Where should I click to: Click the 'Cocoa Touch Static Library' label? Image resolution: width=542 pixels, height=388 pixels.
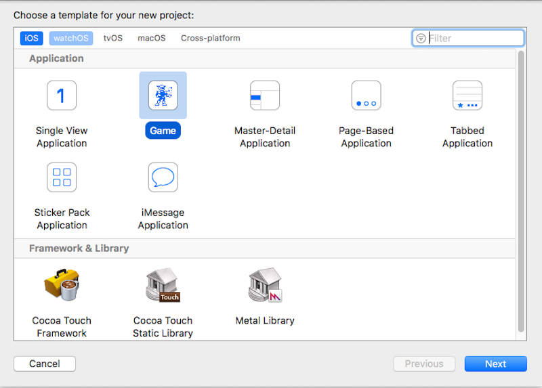coord(163,327)
